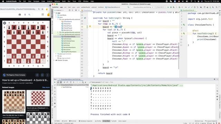Click the run class gutter icon beside ChessGameTests
Image resolution: width=221 pixels, height=124 pixels.
[x=184, y=25]
